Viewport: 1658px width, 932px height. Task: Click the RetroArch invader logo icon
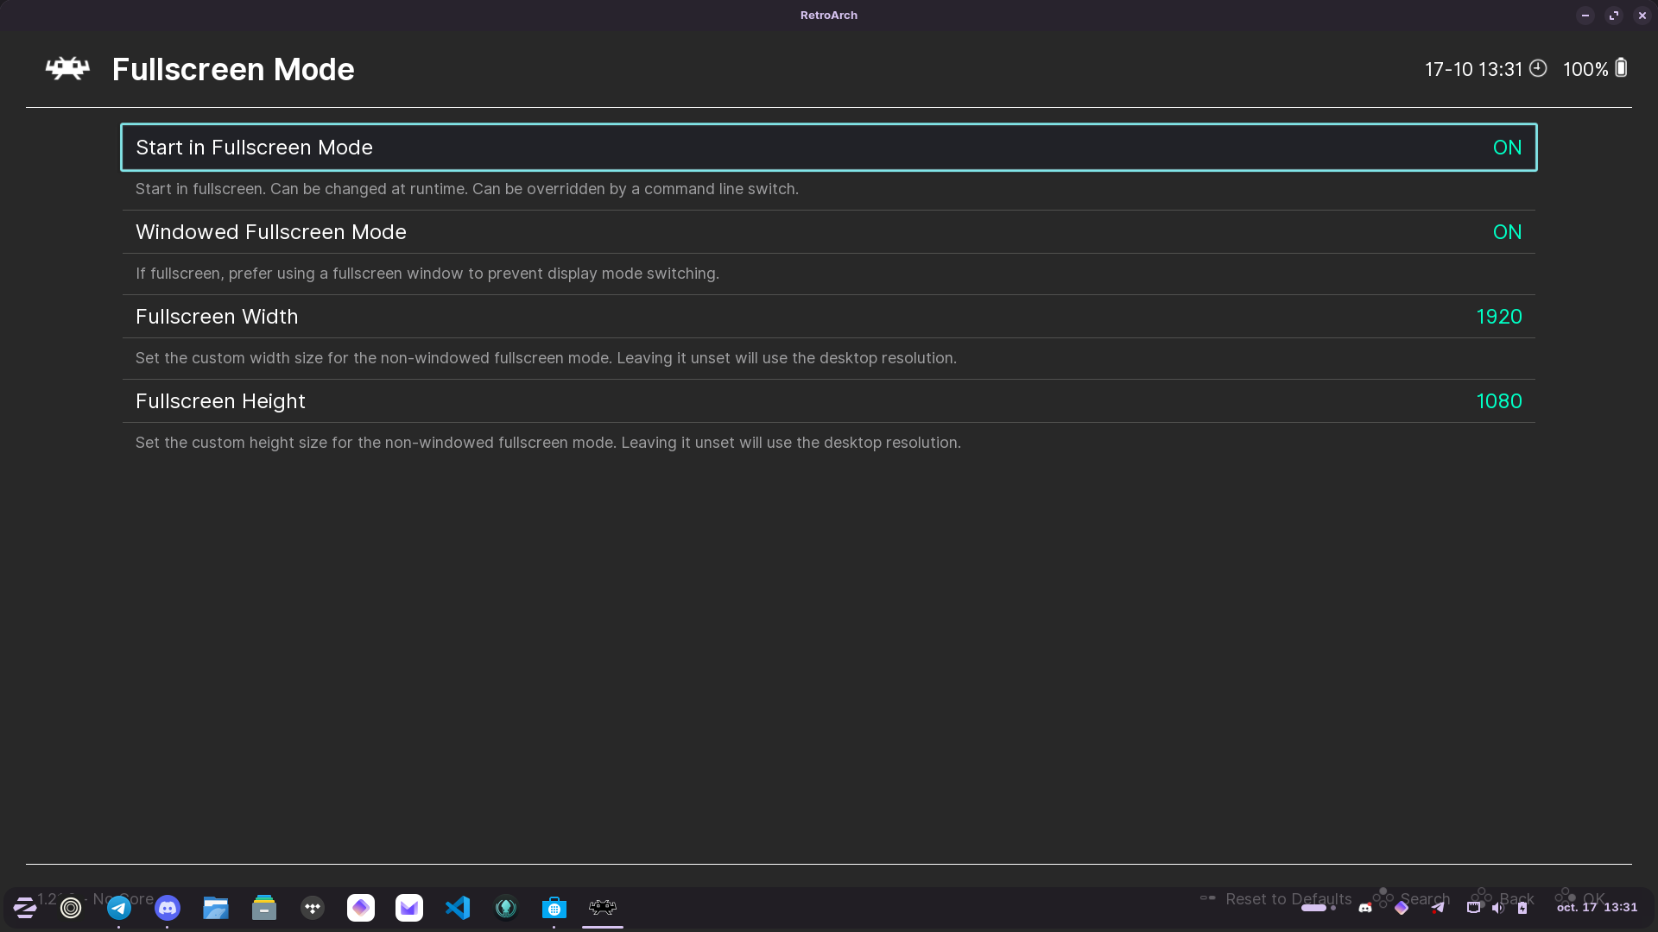pyautogui.click(x=67, y=69)
